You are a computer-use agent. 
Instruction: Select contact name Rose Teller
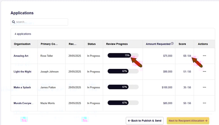[47, 56]
